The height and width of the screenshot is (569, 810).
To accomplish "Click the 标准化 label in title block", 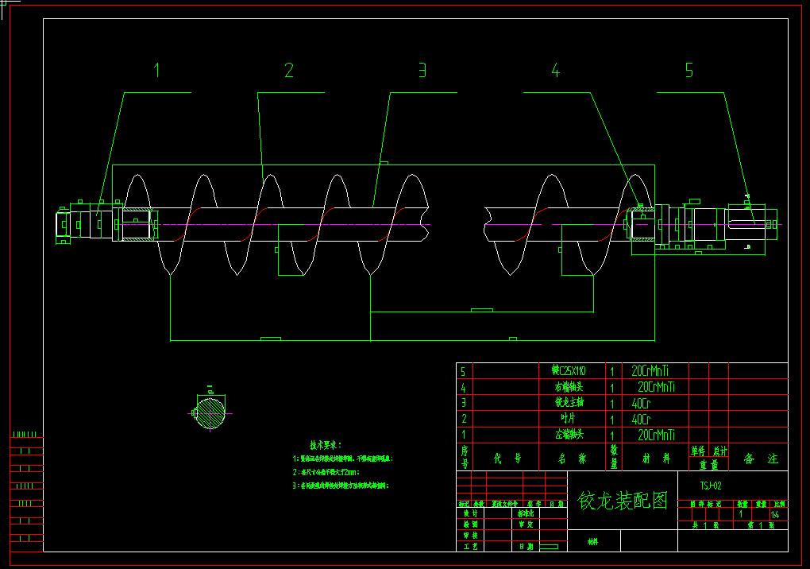I will 526,513.
